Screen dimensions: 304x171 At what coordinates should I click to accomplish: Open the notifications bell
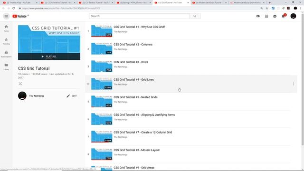(x=283, y=16)
